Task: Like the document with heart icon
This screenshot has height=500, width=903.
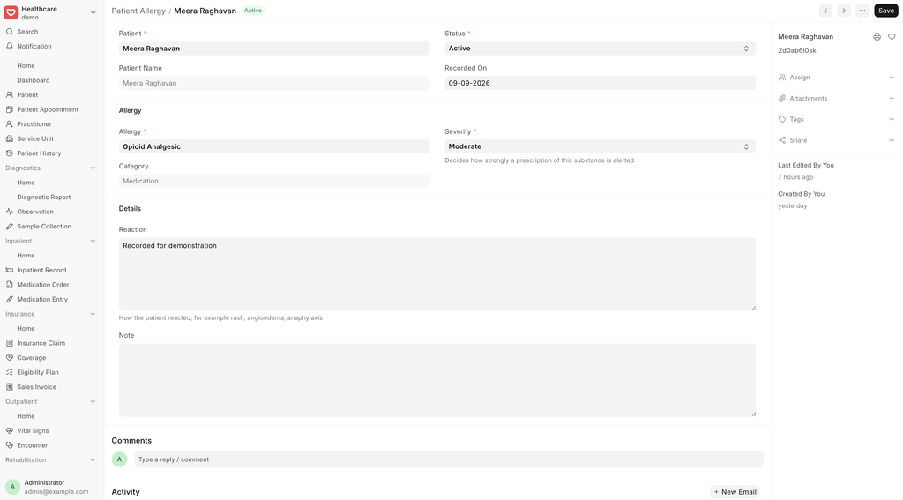Action: 892,37
